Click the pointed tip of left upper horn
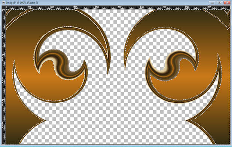The width and height of the screenshot is (232, 147). [x=108, y=73]
